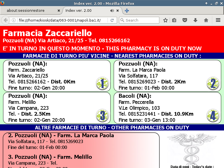
Task: Click the number 1 pharmacy badge icon
Action: point(102,83)
